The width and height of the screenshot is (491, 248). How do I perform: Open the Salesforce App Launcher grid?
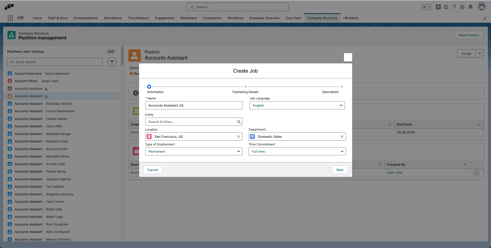[x=10, y=18]
